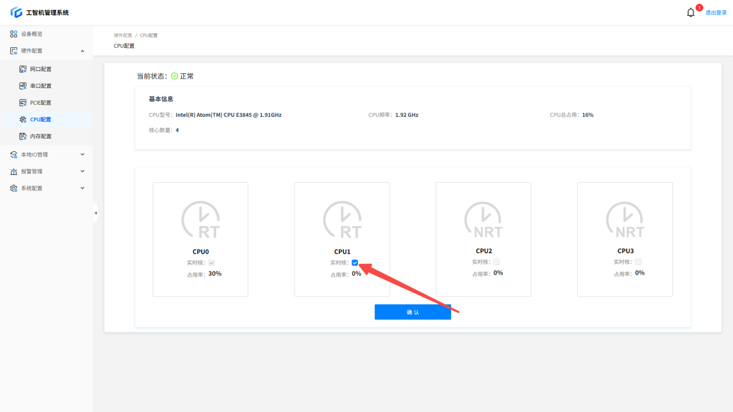The height and width of the screenshot is (412, 733).
Task: Click the 核心数量 4 value
Action: (x=177, y=130)
